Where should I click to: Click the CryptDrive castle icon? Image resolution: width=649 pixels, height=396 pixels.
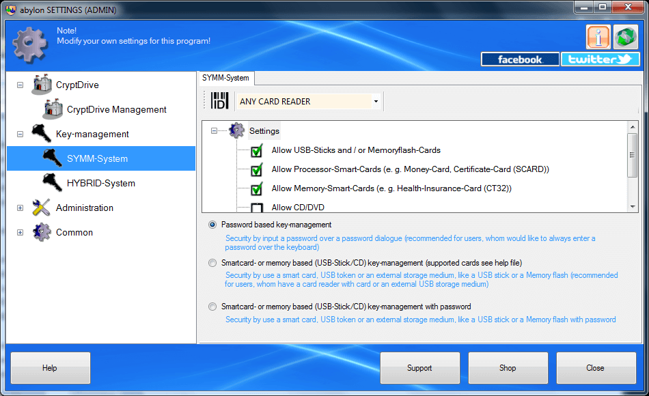point(42,85)
